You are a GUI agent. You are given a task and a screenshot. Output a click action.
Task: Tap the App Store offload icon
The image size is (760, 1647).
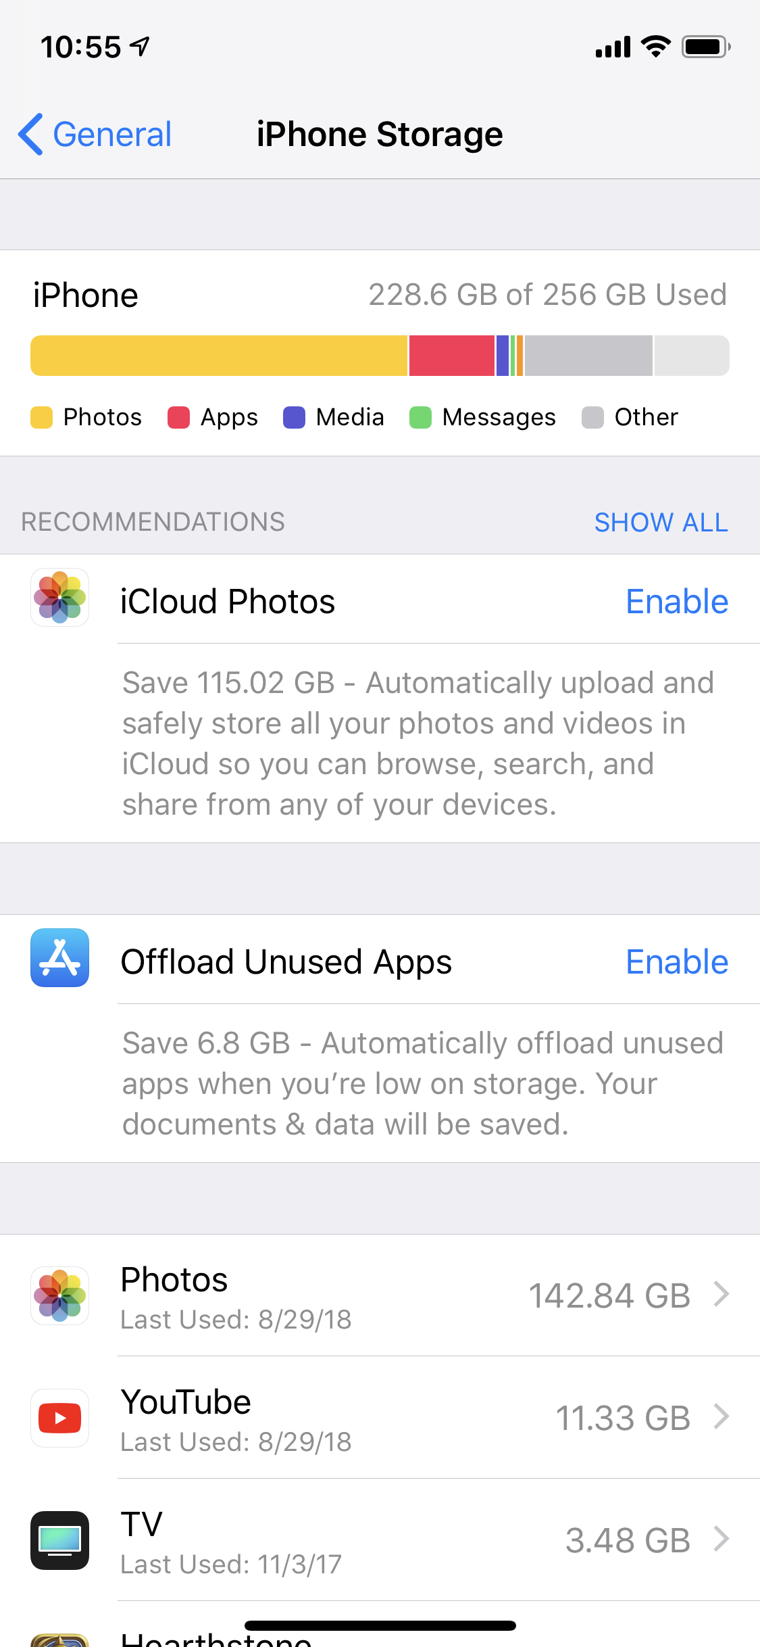(59, 957)
